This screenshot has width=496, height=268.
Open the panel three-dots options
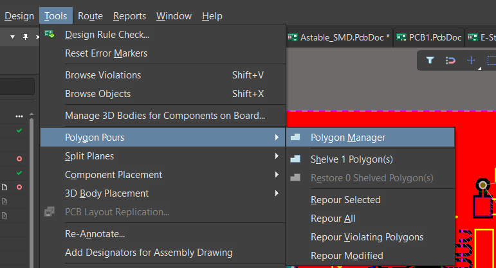pyautogui.click(x=19, y=116)
